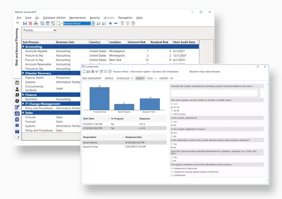
Task: Save in the Auditable Entity window toolbar
Action: click(x=88, y=72)
